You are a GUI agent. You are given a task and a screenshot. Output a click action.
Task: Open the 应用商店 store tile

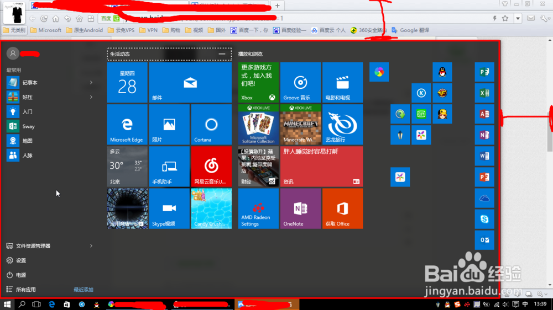(x=127, y=209)
